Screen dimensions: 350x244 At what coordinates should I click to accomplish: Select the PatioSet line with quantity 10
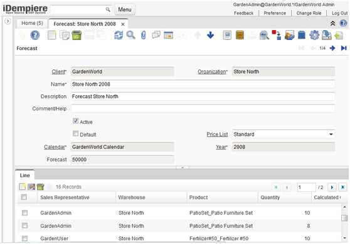coord(24,213)
